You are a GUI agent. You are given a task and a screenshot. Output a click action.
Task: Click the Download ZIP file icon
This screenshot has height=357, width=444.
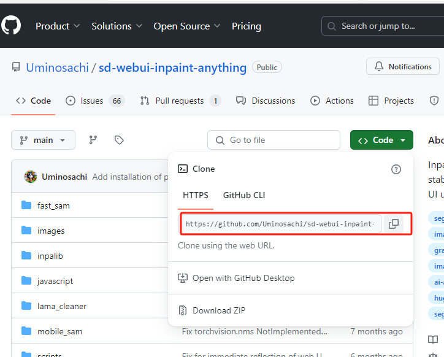click(x=183, y=310)
